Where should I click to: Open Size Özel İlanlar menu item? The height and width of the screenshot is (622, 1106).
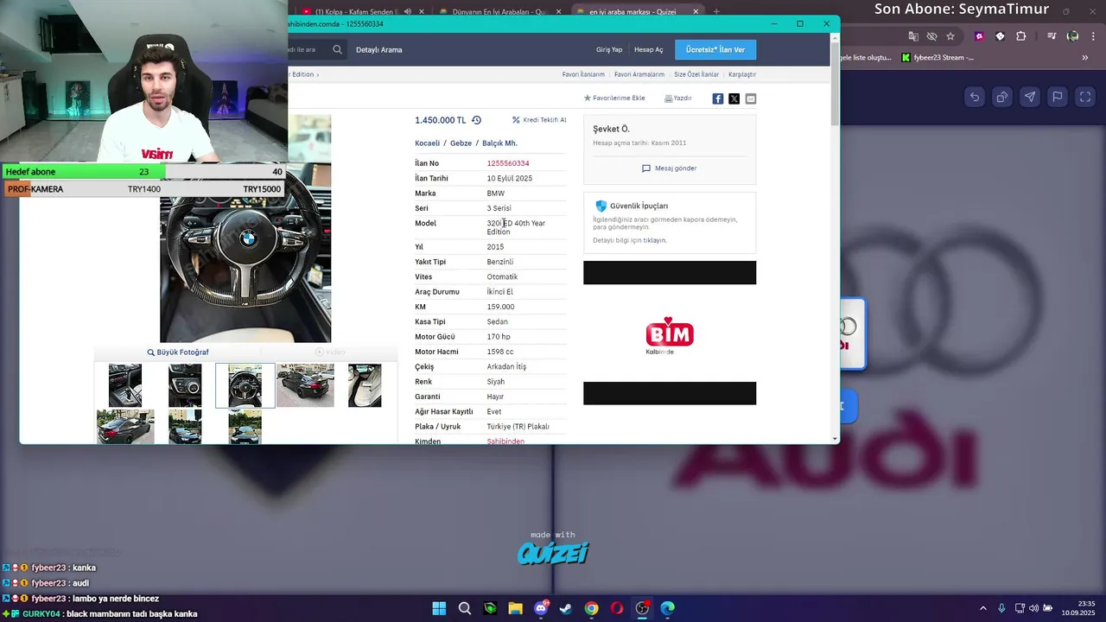pos(696,74)
